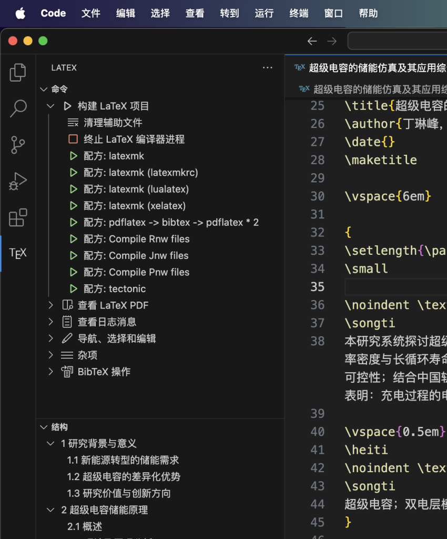This screenshot has height=539, width=447.
Task: Collapse the 构建 LaTeX 项目 tree node
Action: coord(51,106)
